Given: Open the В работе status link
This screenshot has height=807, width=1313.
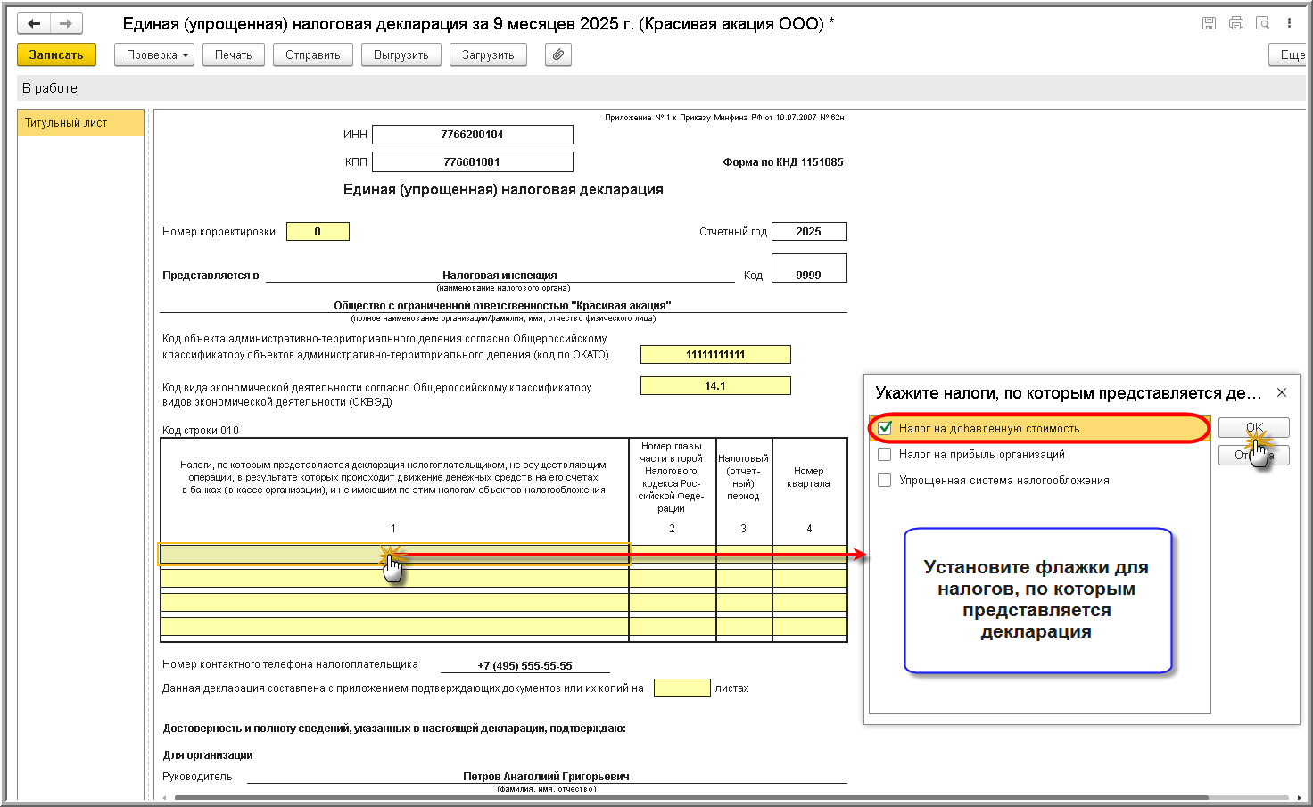Looking at the screenshot, I should [50, 88].
